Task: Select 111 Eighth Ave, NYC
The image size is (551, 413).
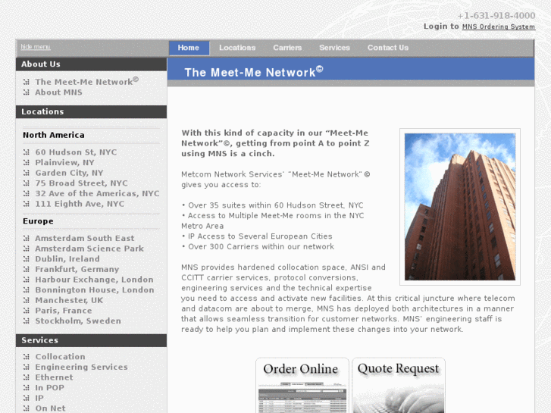Action: [x=80, y=204]
